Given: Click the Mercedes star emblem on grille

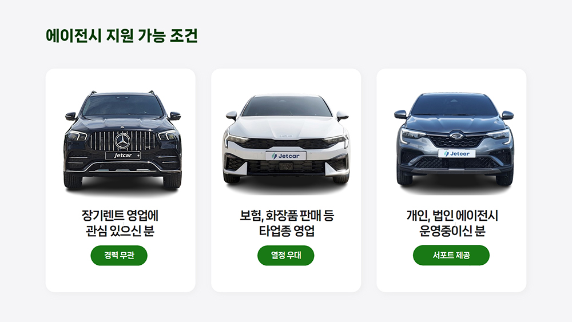Looking at the screenshot, I should [122, 141].
